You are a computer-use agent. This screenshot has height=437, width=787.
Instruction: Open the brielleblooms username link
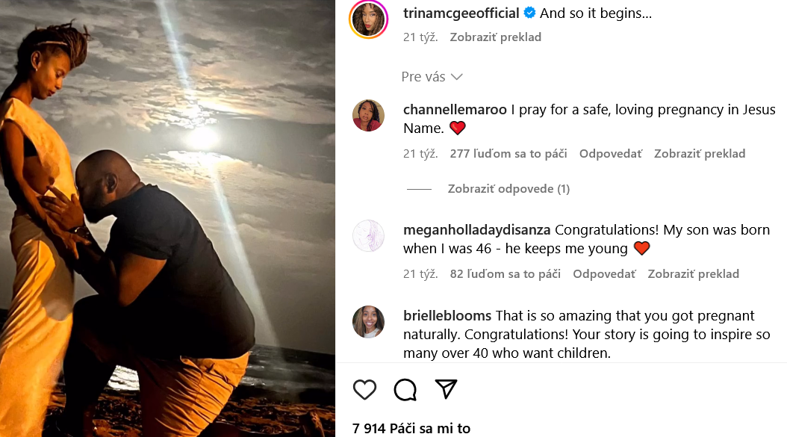[x=447, y=316]
